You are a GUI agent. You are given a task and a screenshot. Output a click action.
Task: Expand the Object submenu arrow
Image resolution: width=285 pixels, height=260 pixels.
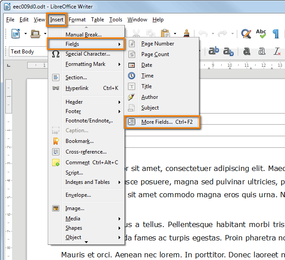pyautogui.click(x=120, y=237)
